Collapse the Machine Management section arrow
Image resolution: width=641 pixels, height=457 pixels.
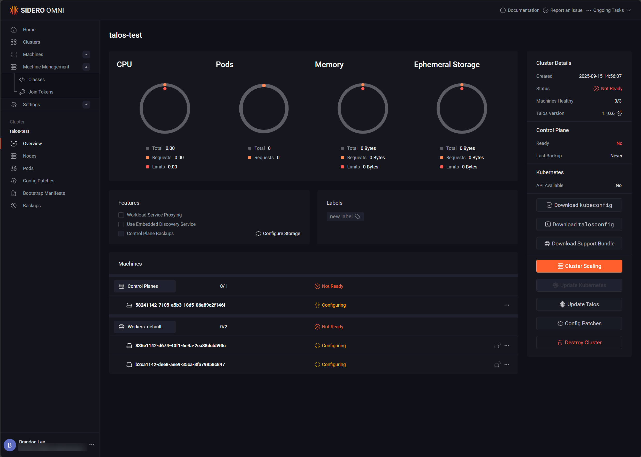86,67
